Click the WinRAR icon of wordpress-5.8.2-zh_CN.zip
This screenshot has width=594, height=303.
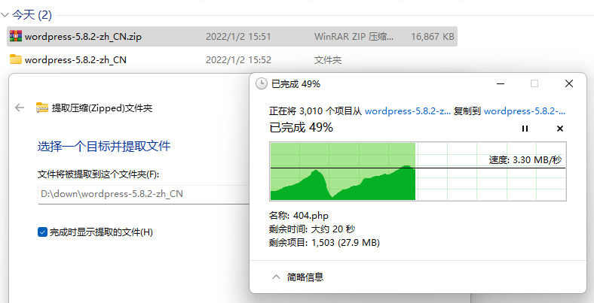point(16,36)
